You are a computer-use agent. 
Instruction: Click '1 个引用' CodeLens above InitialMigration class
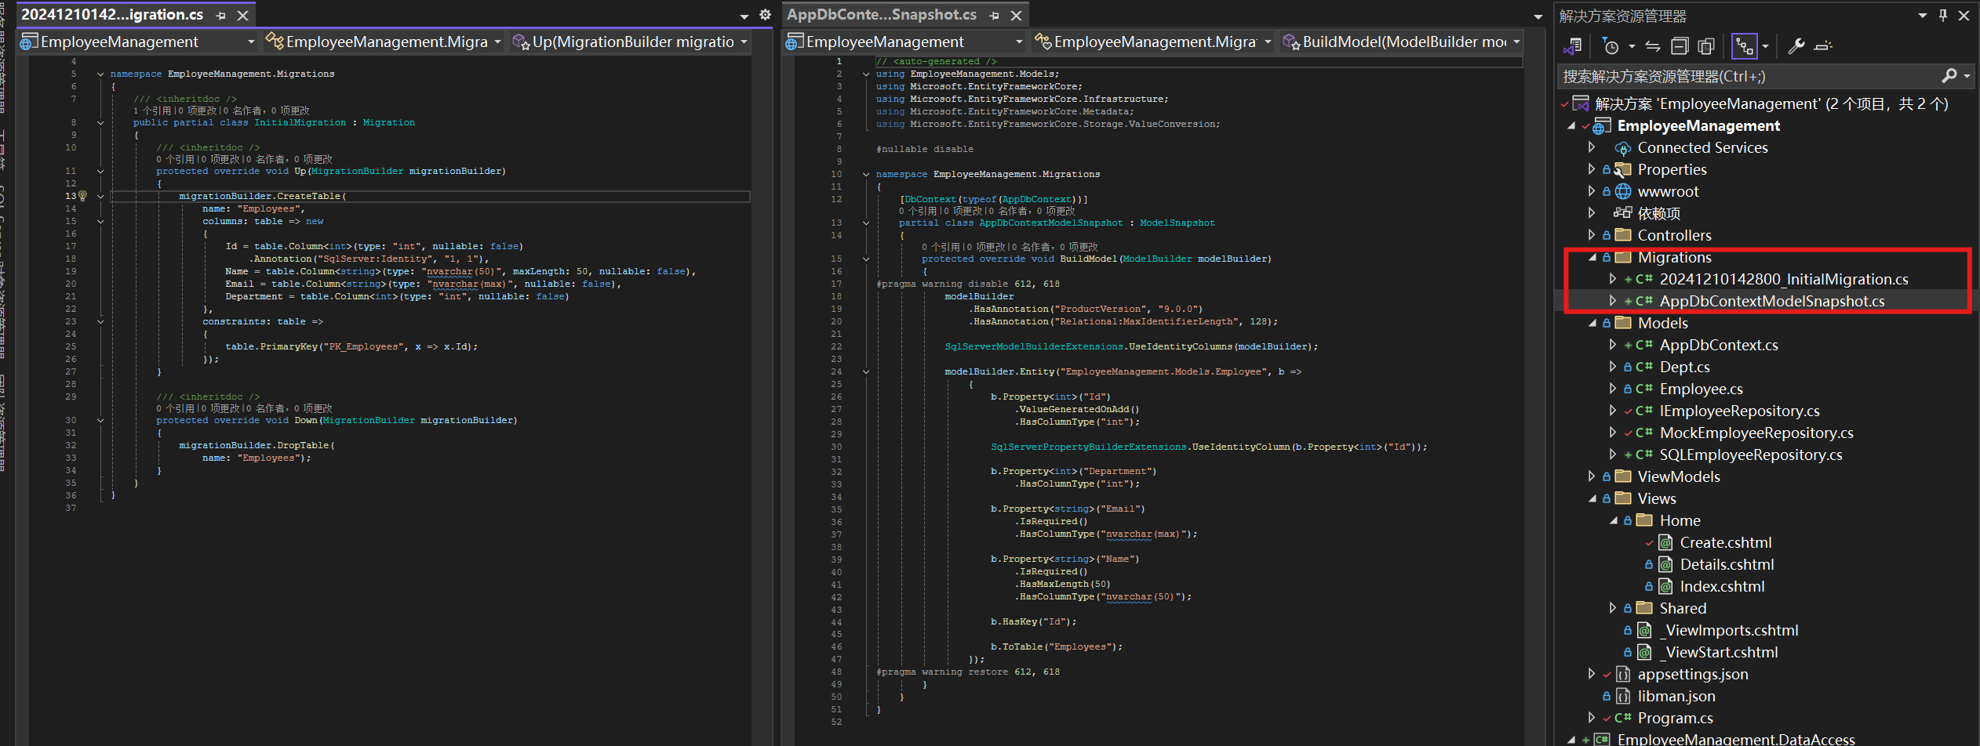(151, 110)
